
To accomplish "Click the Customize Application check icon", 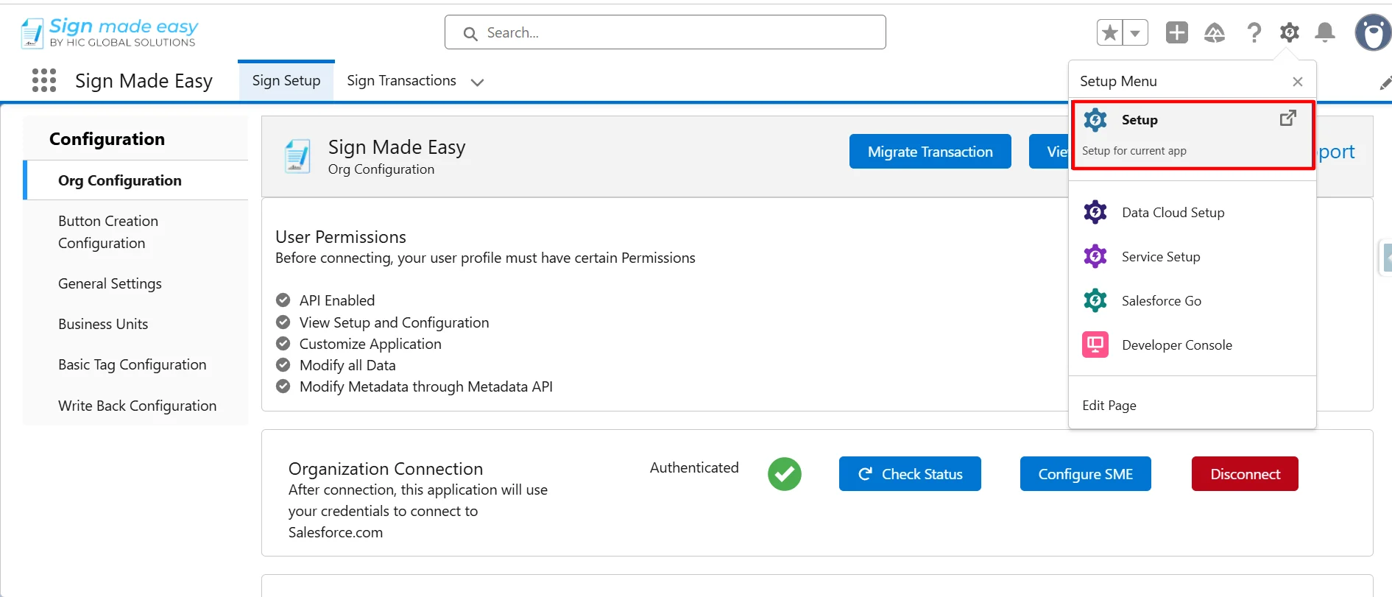I will coord(283,344).
